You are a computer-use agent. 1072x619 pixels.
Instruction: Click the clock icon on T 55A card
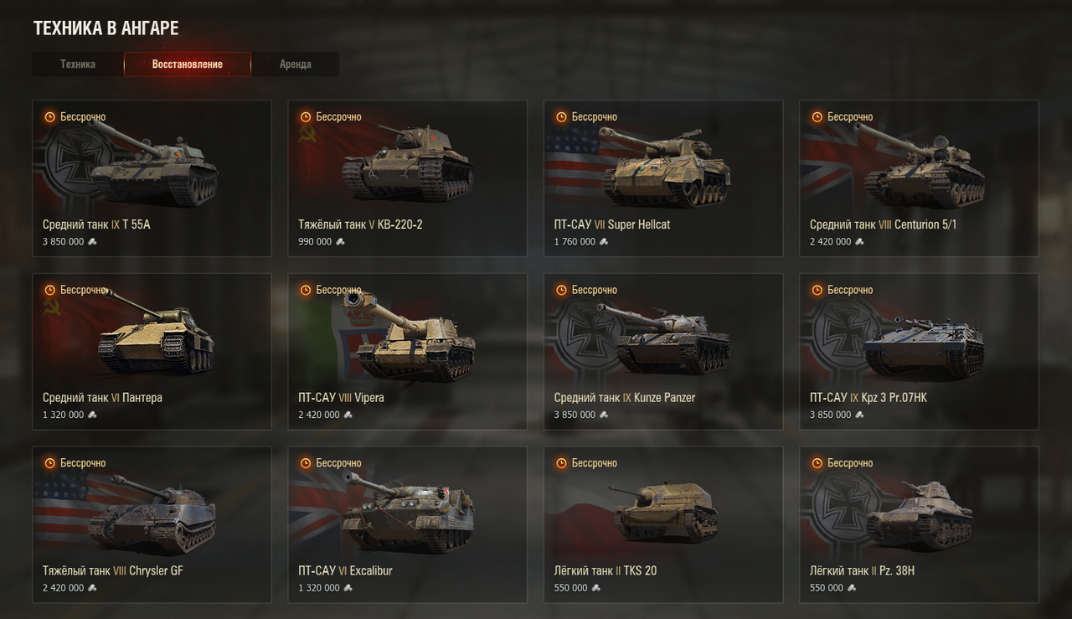click(x=50, y=117)
